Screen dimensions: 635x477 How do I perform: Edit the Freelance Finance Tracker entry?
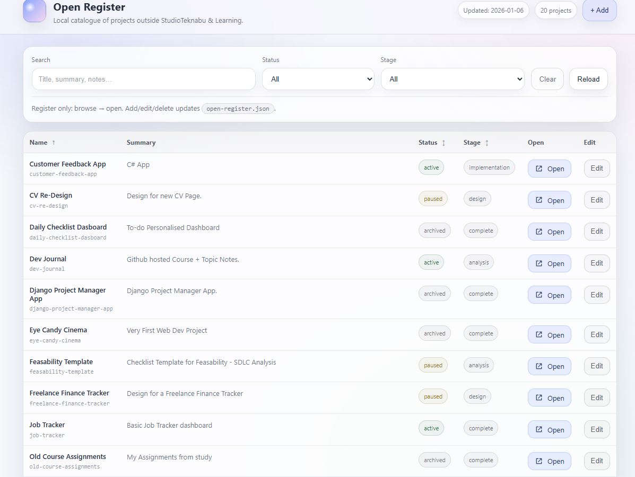(x=596, y=397)
